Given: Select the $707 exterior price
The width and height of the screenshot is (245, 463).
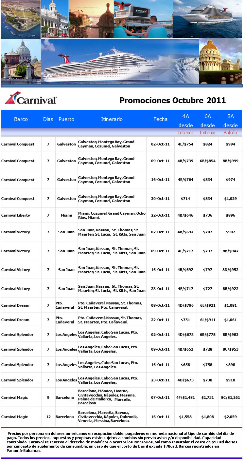Looking at the screenshot, I should (x=208, y=232).
